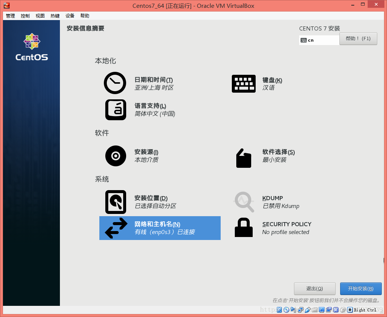Minimize the VirtualBox window
Viewport: 387px width, 317px height.
tap(353, 4)
